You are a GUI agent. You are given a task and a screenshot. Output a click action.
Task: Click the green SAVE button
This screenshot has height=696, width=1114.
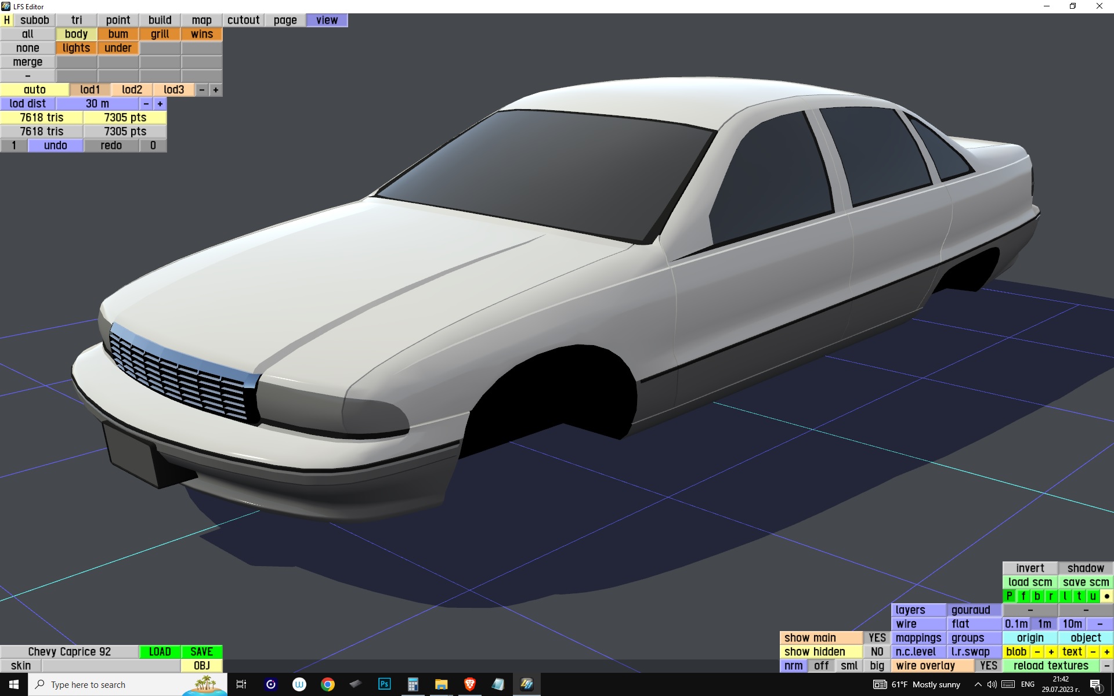[201, 651]
